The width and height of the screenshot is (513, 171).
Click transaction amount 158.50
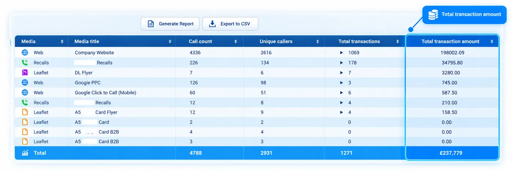[x=450, y=112]
